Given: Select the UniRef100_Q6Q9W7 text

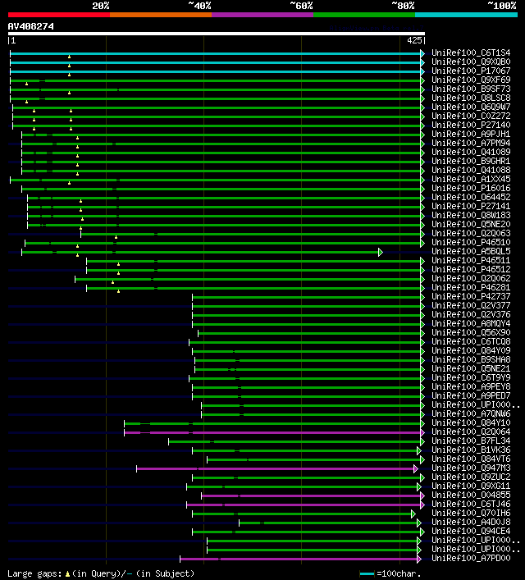Looking at the screenshot, I should click(471, 107).
